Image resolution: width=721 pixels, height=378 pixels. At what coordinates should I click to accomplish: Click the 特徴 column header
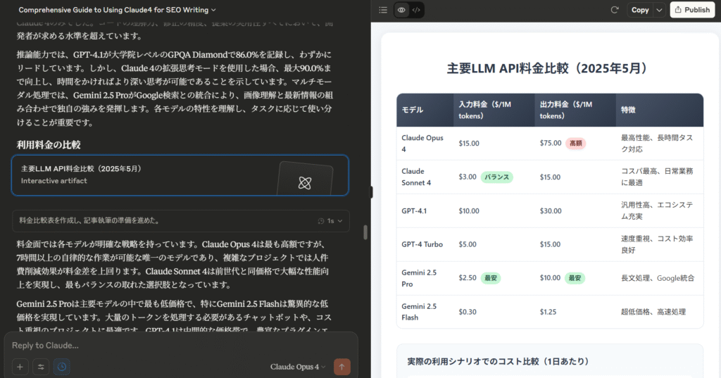659,110
